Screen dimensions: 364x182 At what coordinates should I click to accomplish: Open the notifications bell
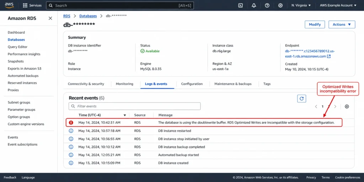click(254, 5)
